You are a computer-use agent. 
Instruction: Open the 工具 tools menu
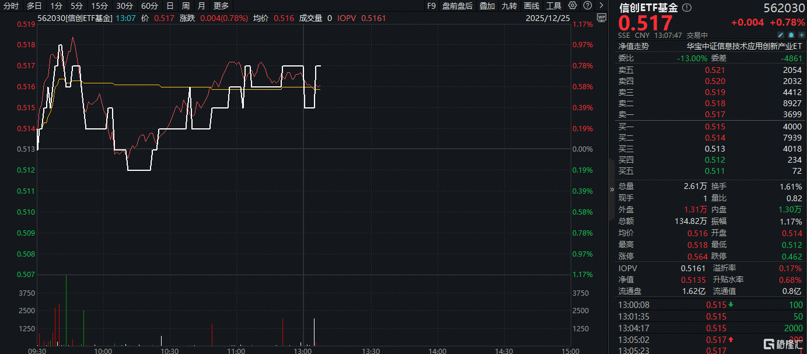pos(554,6)
